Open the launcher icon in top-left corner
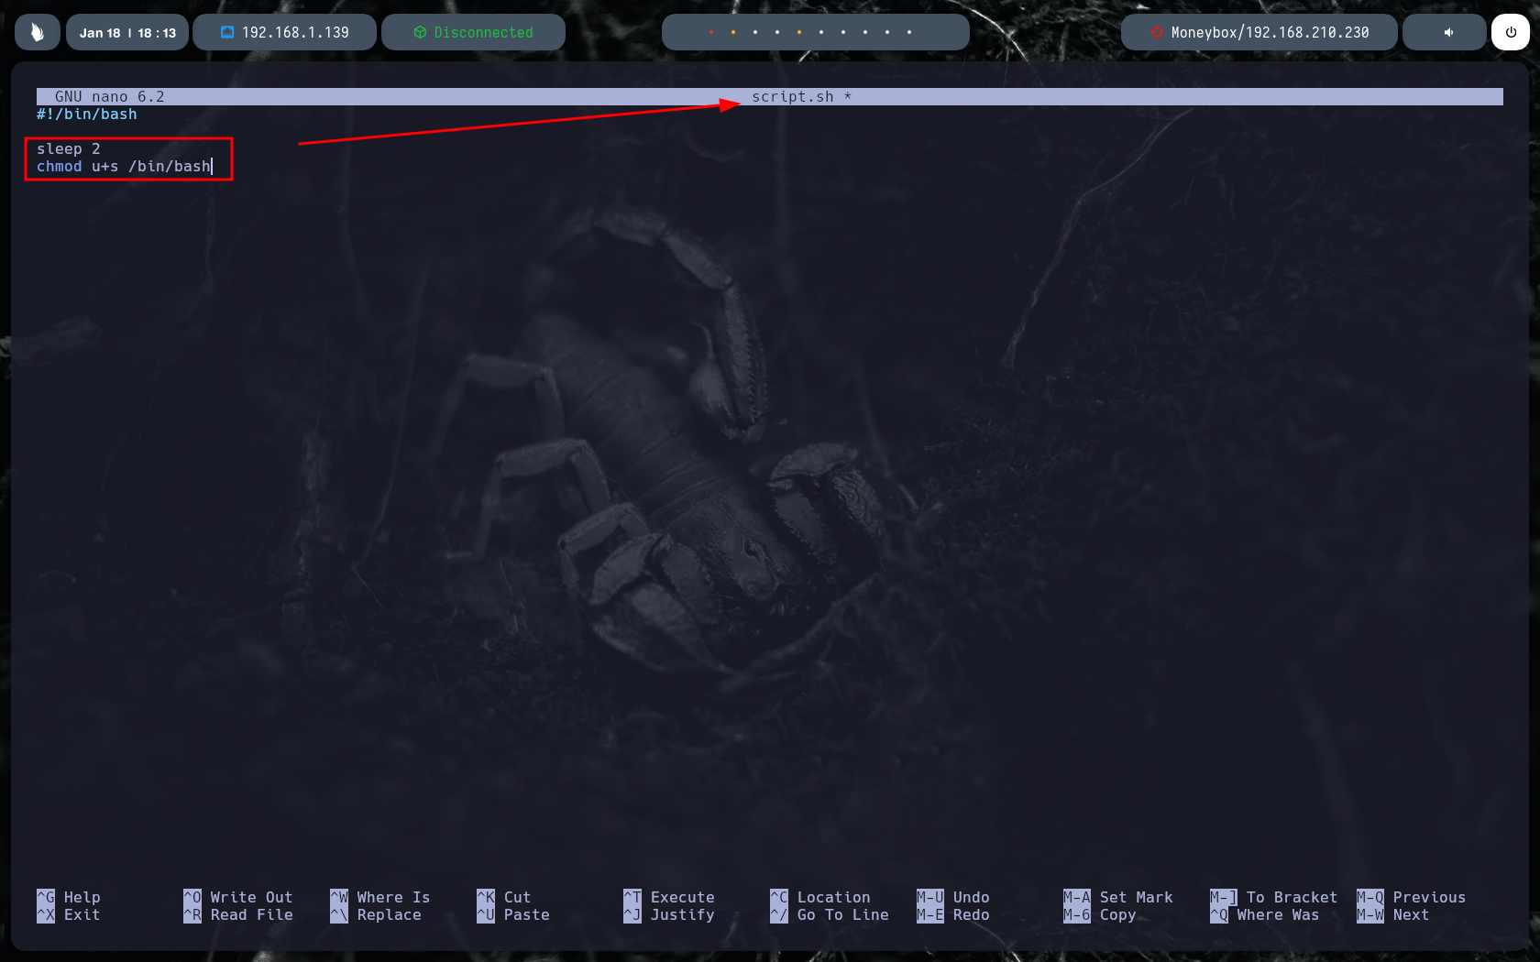The height and width of the screenshot is (962, 1540). point(38,32)
